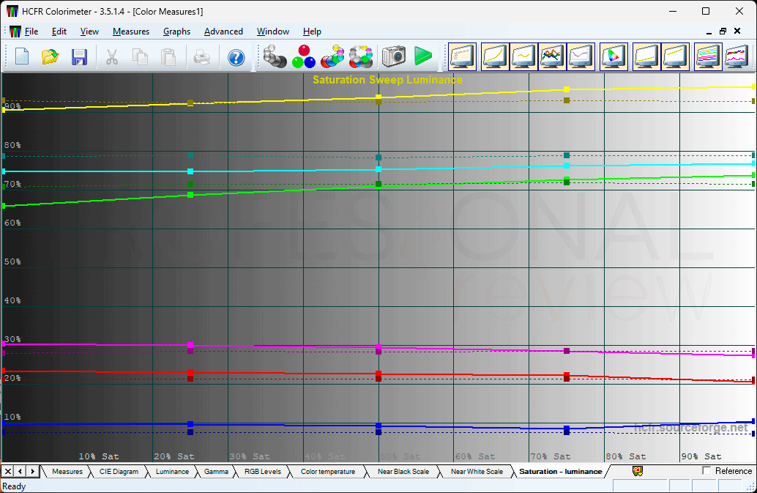Open the Advanced menu

pos(223,31)
